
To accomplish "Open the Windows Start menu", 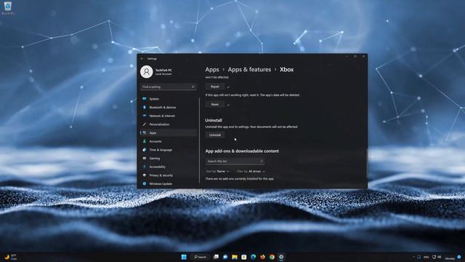I will click(x=184, y=257).
